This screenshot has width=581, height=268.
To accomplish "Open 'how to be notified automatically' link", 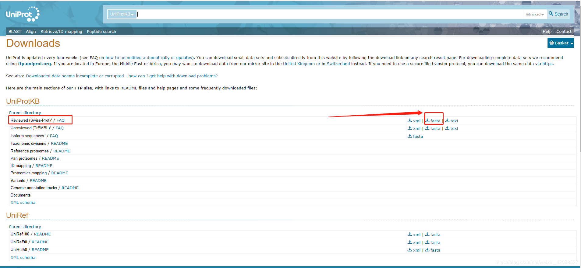I will (149, 57).
